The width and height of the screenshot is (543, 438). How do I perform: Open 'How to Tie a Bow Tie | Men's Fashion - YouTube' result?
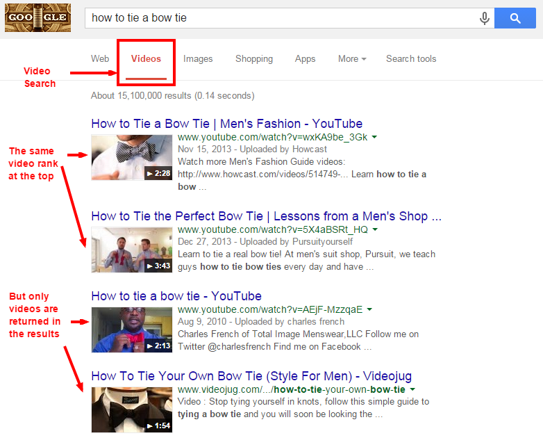(227, 124)
